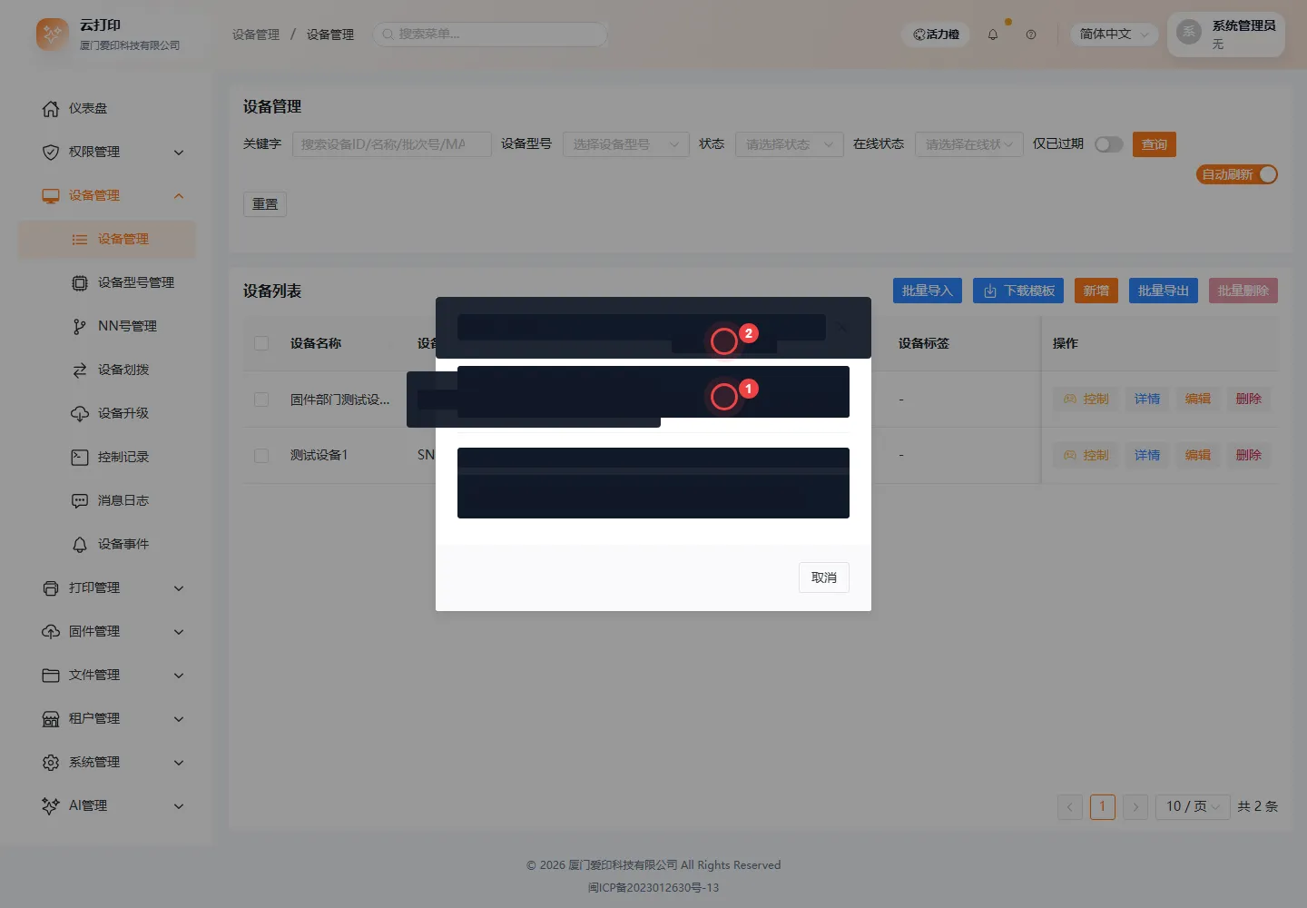1307x908 pixels.
Task: Click 编辑 for 测试设备1 row
Action: point(1198,456)
